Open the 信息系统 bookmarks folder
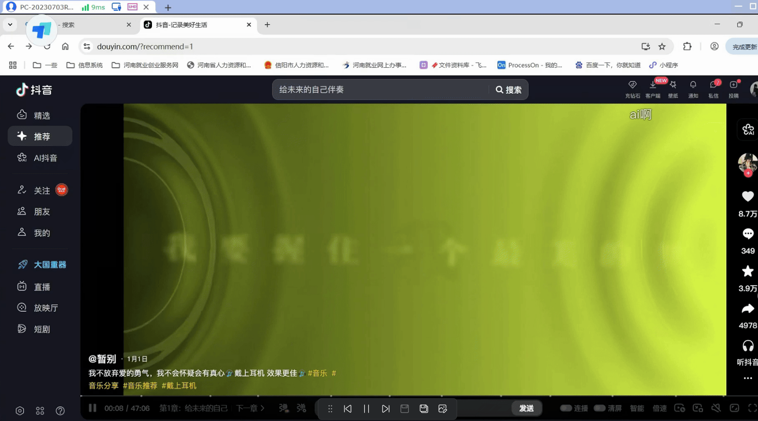758x421 pixels. tap(85, 65)
